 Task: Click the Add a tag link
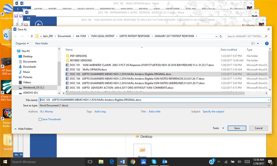coord(100,112)
